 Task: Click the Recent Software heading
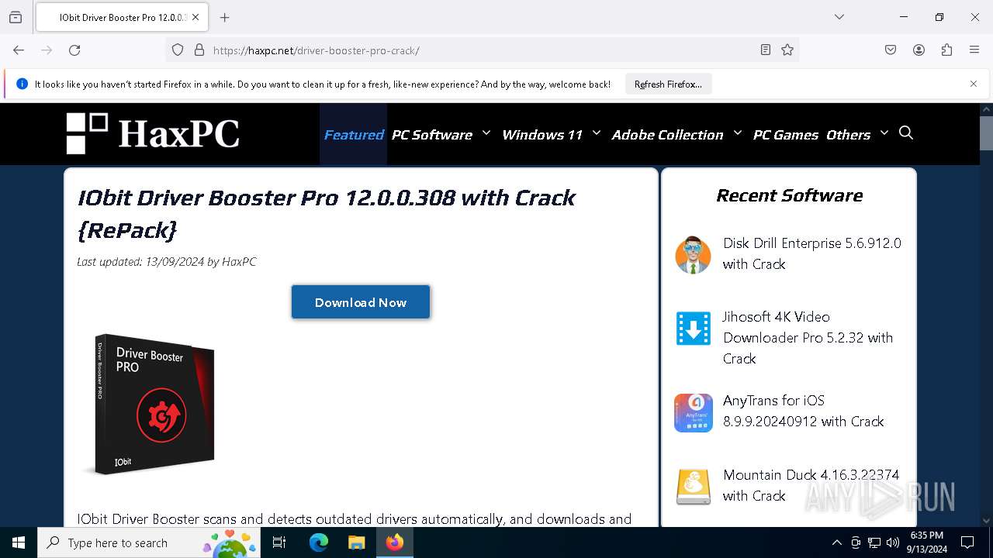(789, 195)
